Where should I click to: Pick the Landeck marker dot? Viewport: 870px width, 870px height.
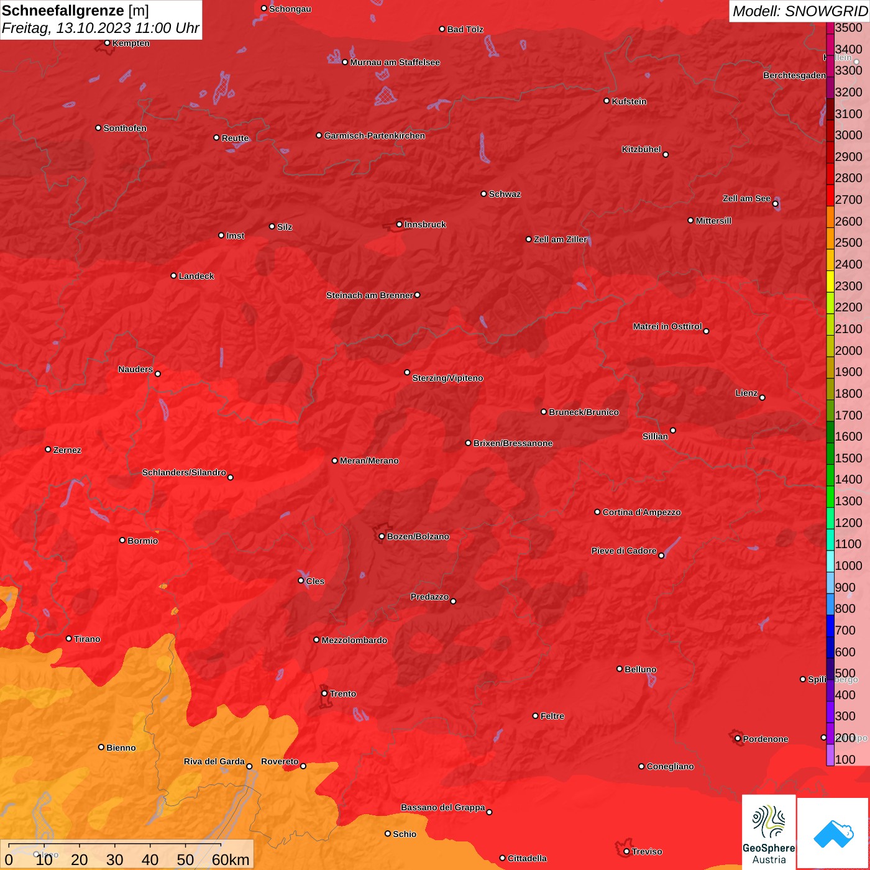(x=173, y=275)
